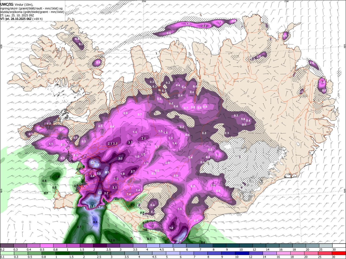Click the 'slydda/snjókoma' legend description line
Viewport: 346px width, 259px height.
point(32,12)
